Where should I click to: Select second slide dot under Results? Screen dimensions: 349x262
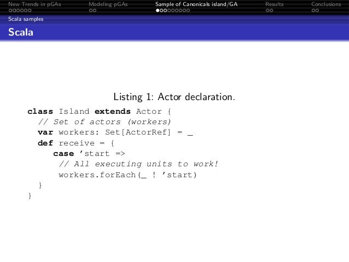point(271,10)
